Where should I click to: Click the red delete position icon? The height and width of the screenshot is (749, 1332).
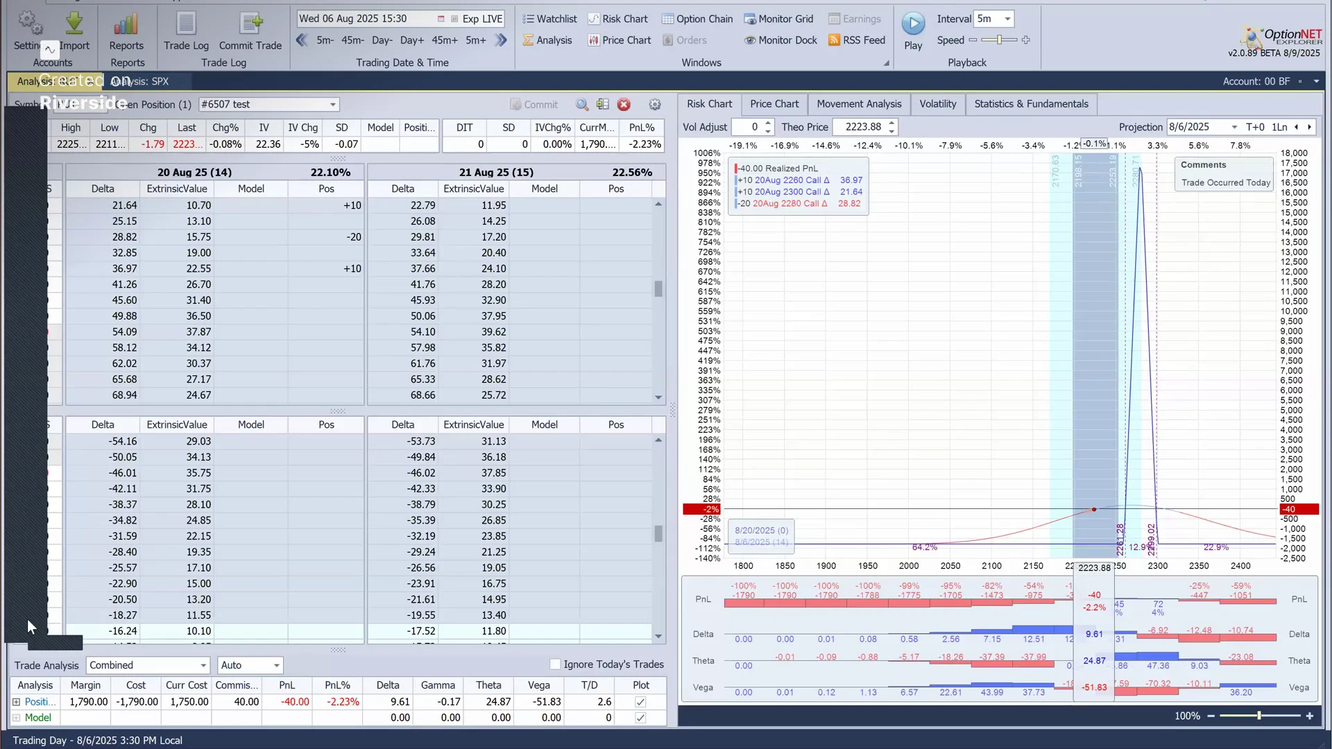[x=624, y=105]
